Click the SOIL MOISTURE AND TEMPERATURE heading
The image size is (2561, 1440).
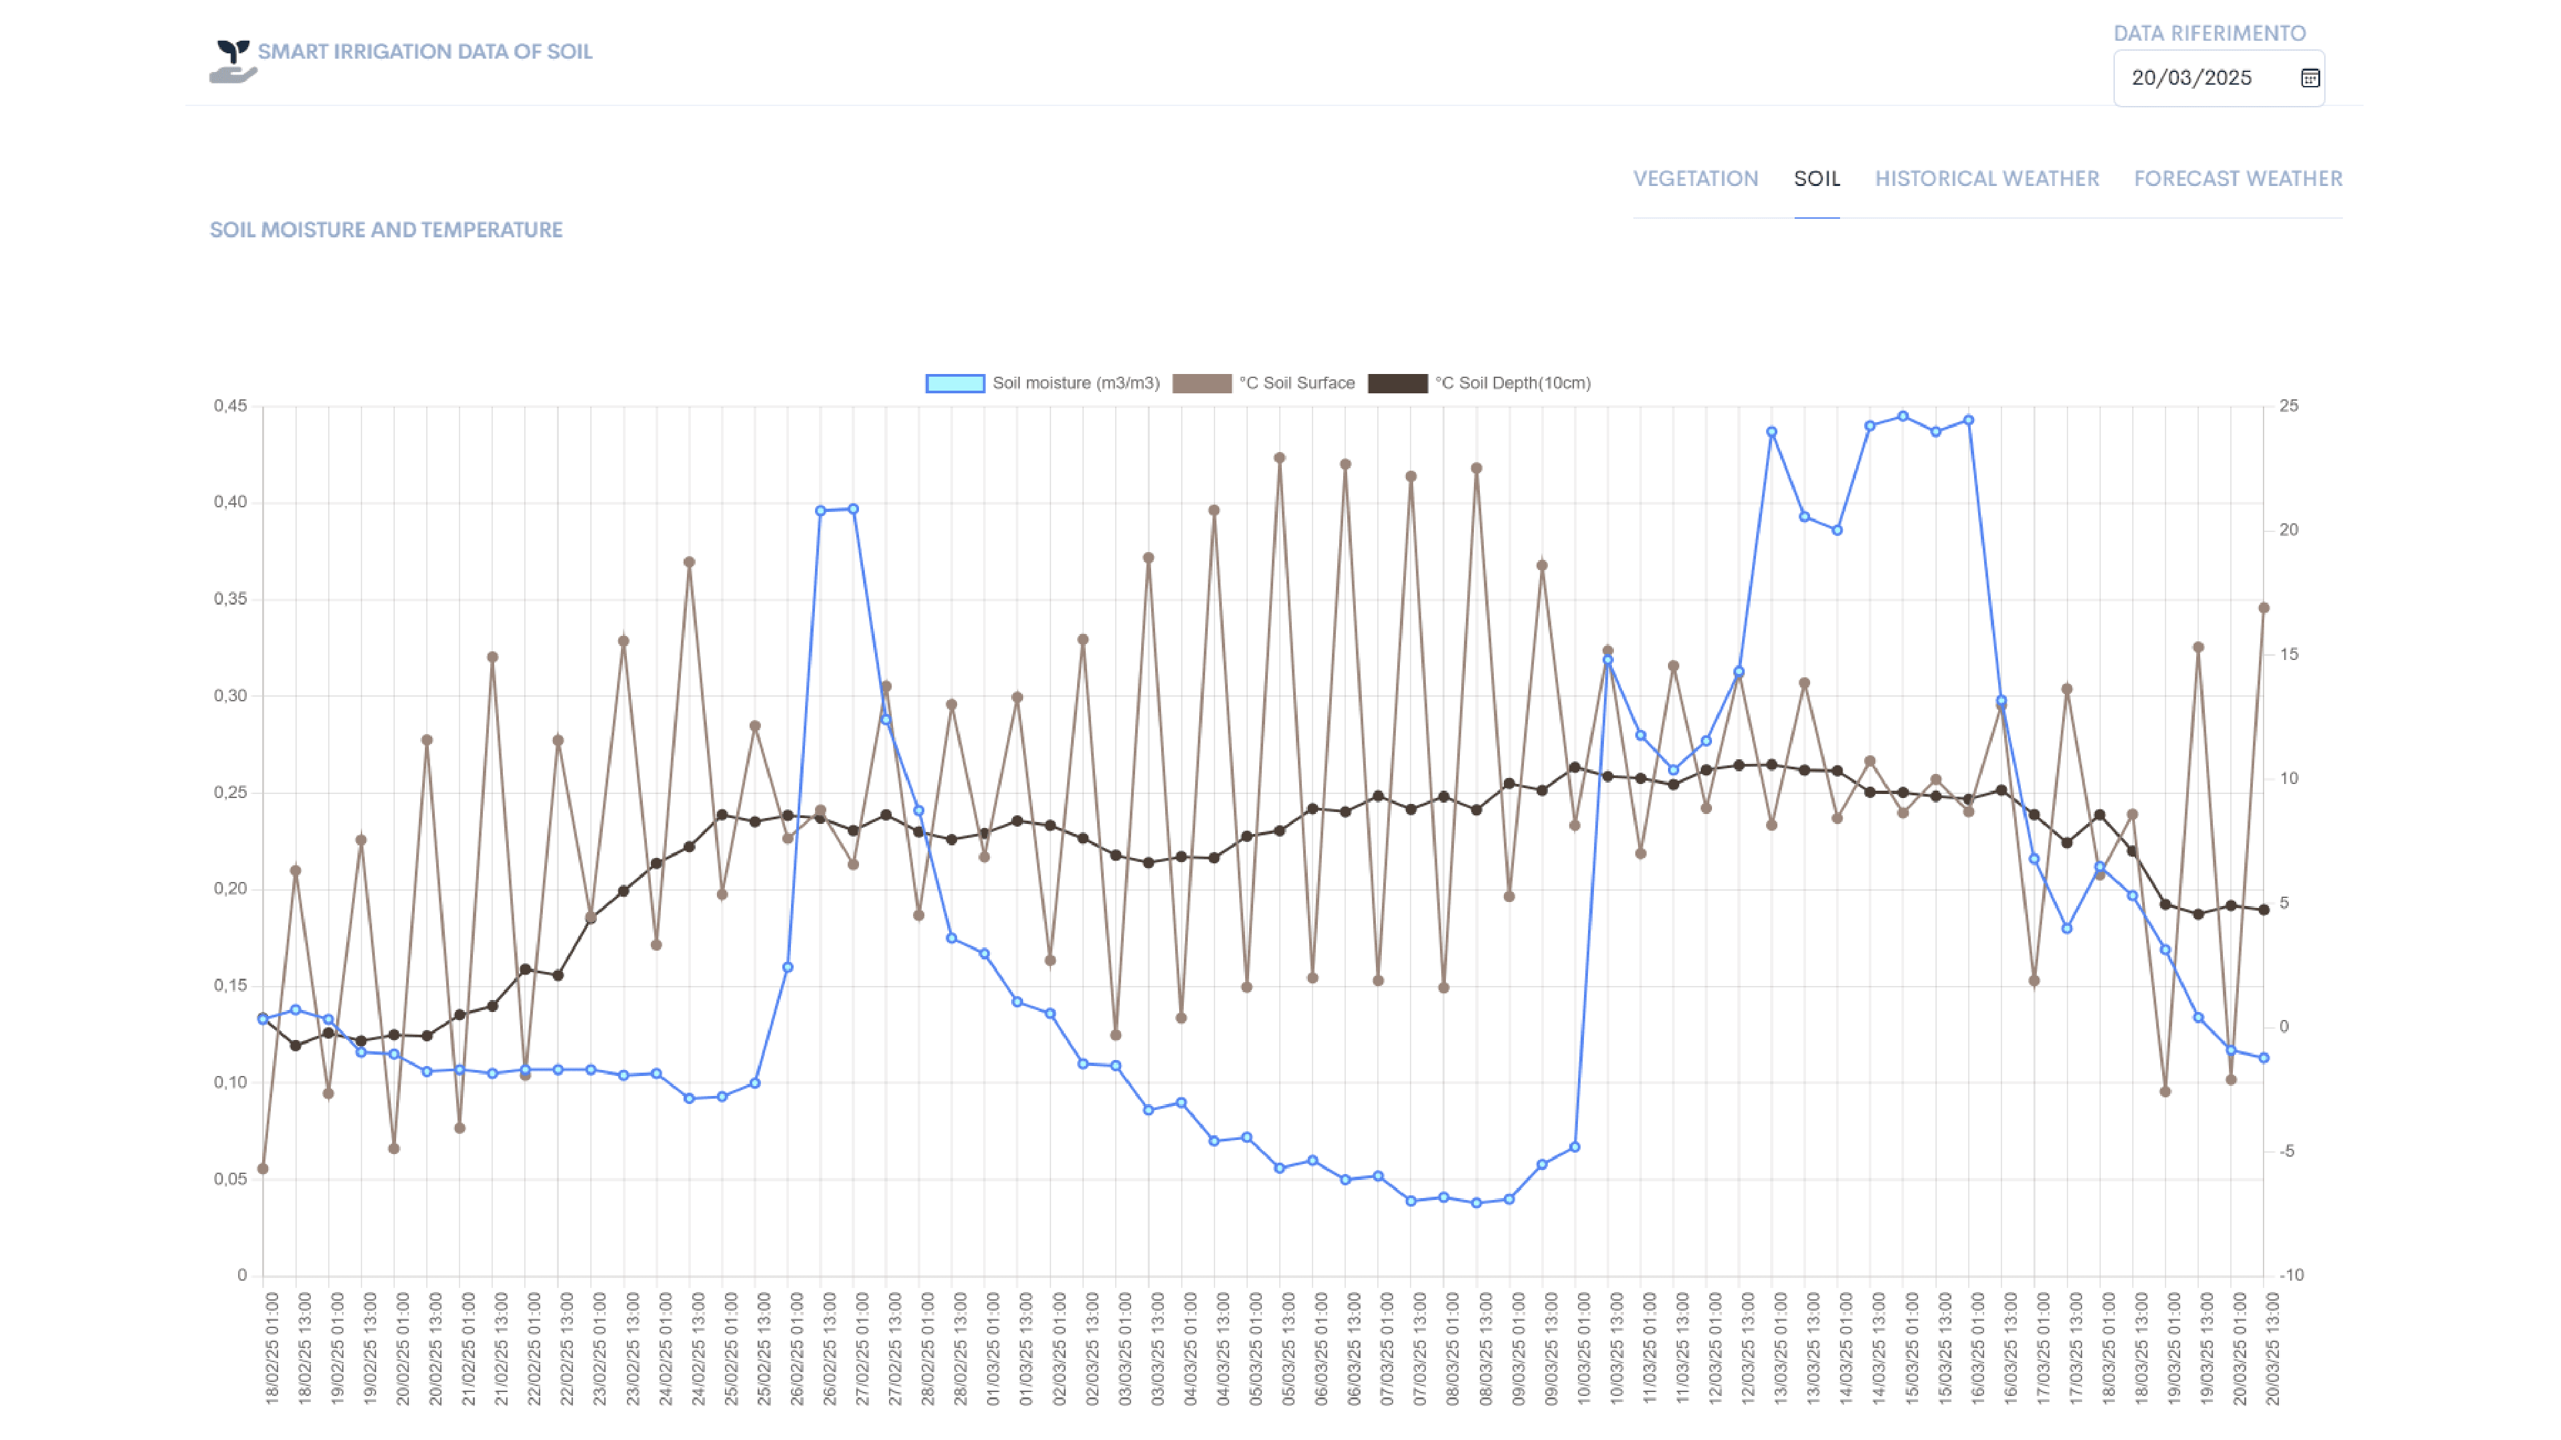(x=385, y=229)
